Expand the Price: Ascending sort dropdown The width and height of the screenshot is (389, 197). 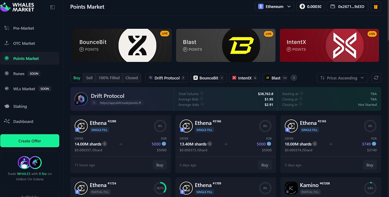342,78
